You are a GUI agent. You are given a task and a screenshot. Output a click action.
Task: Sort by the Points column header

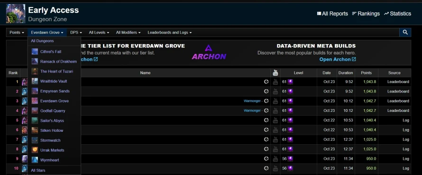tap(367, 73)
